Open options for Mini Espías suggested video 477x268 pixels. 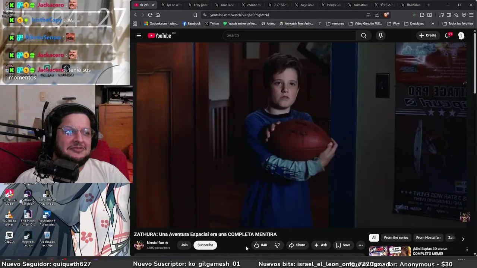[x=467, y=249]
